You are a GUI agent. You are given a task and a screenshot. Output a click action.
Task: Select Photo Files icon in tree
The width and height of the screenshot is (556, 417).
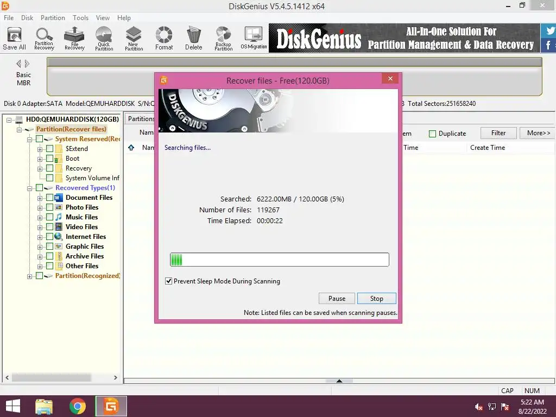tap(59, 207)
